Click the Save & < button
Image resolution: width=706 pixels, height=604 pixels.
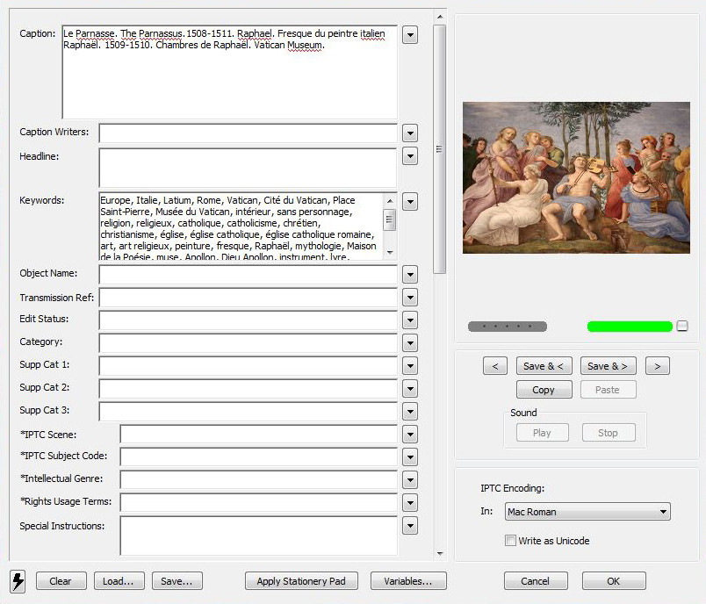[x=544, y=366]
